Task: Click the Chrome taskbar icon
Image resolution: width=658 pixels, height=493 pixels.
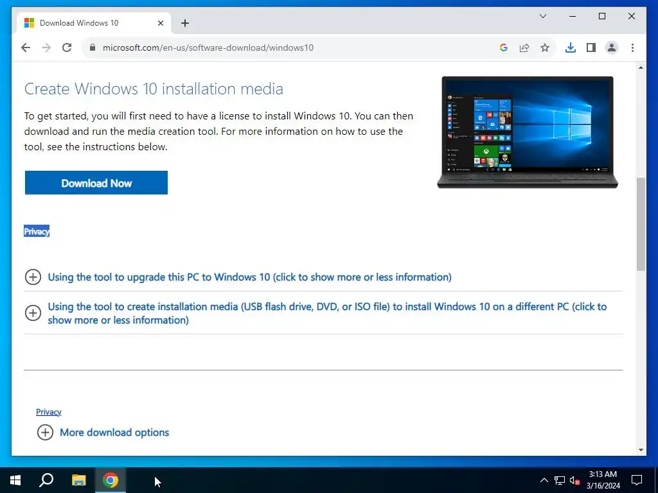Action: 111,480
